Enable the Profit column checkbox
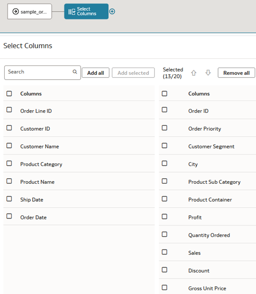Image resolution: width=256 pixels, height=294 pixels. click(165, 217)
